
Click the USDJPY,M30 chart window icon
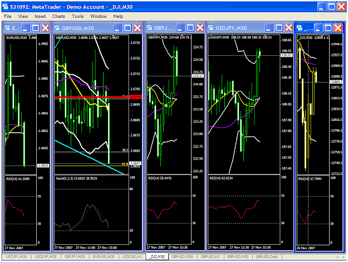210,27
